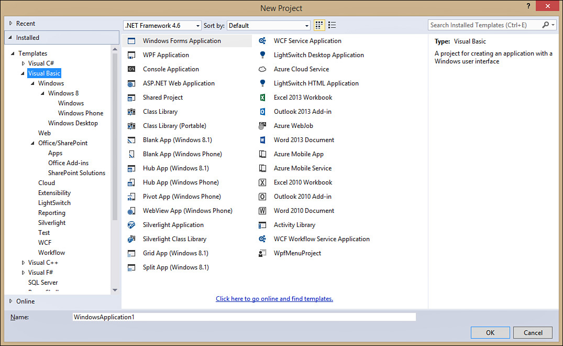Select Windows Desktop in the template tree
This screenshot has height=346, width=563.
pyautogui.click(x=73, y=123)
